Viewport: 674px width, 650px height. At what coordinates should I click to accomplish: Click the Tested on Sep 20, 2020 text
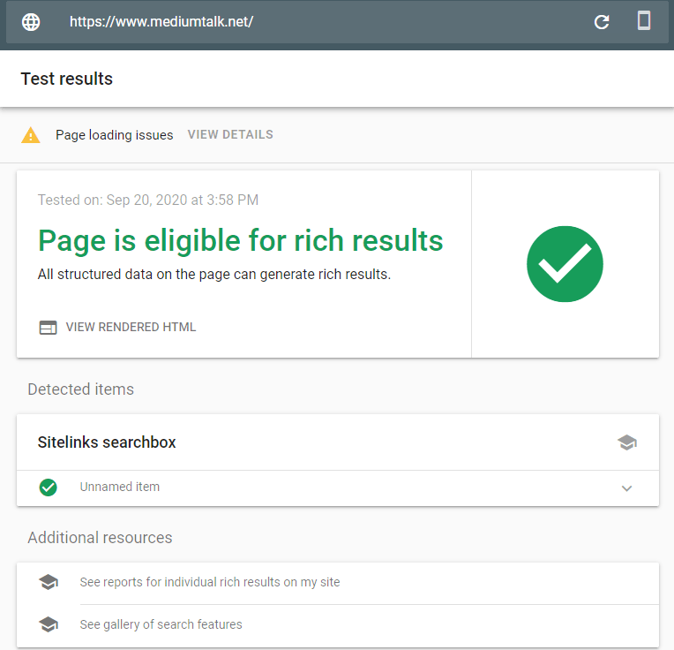coord(148,200)
